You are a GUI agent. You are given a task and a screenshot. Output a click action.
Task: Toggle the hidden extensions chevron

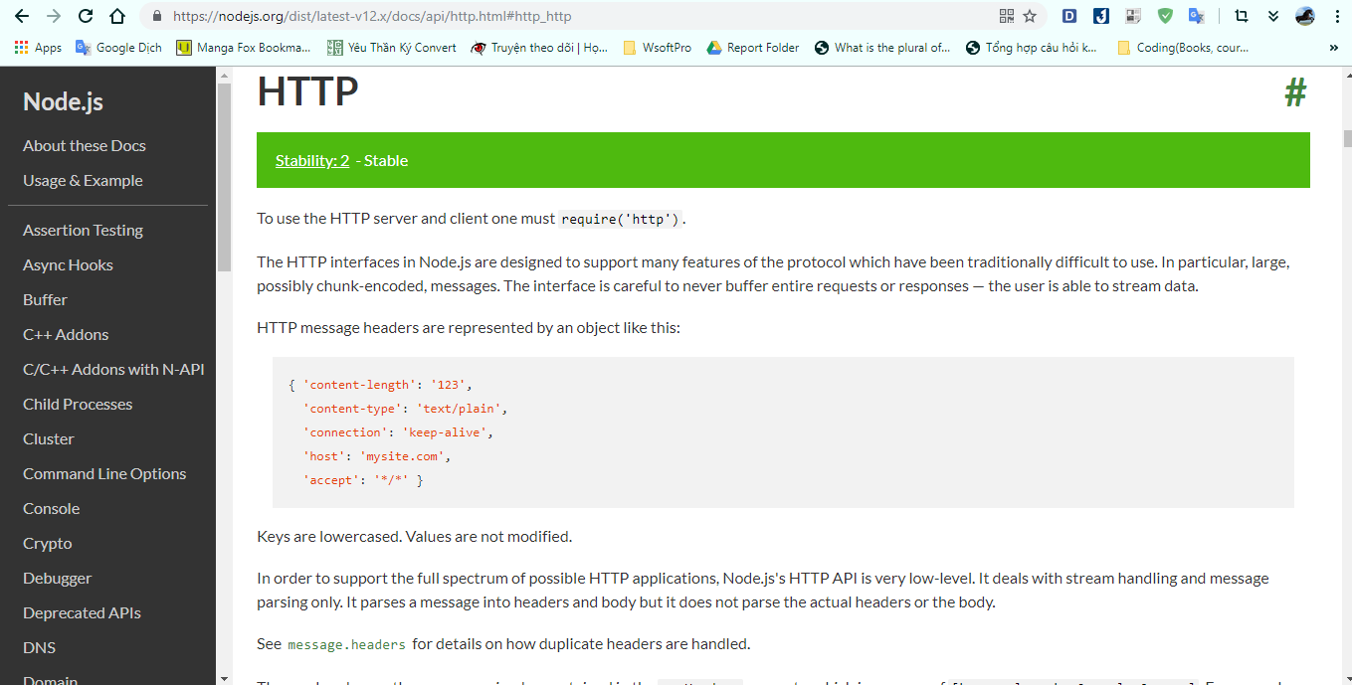pos(1273,16)
